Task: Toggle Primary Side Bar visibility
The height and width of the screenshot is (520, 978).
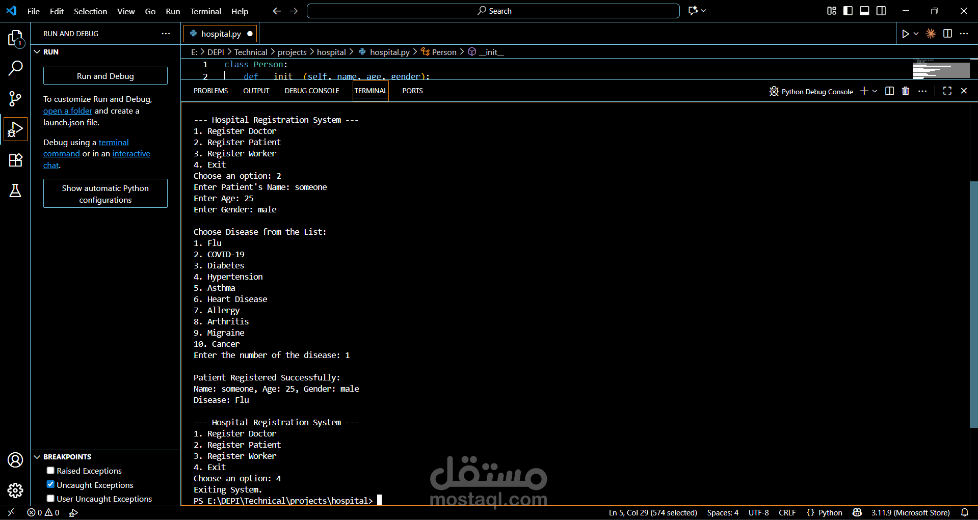Action: pos(848,11)
